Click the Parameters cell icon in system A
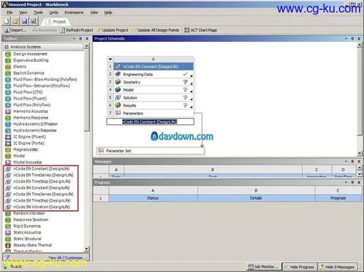This screenshot has width=364, height=272. tap(118, 113)
